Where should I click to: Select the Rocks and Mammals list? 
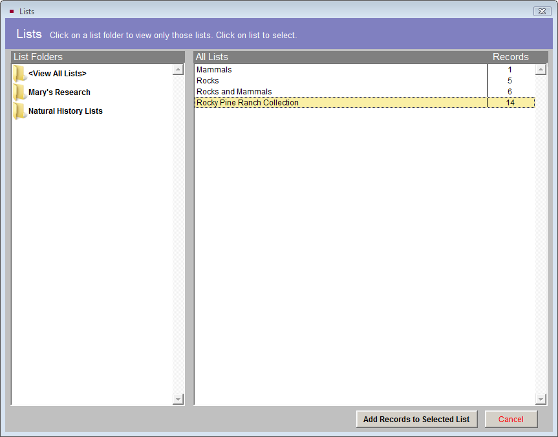(259, 91)
